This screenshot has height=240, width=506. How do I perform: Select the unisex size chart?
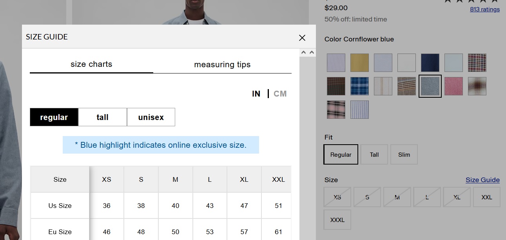(151, 117)
